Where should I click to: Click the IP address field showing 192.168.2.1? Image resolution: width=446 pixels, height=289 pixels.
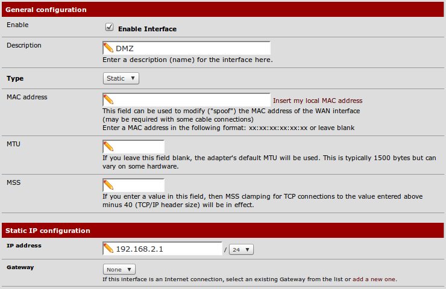[168, 249]
